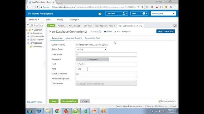Open Revision History

pos(167,101)
